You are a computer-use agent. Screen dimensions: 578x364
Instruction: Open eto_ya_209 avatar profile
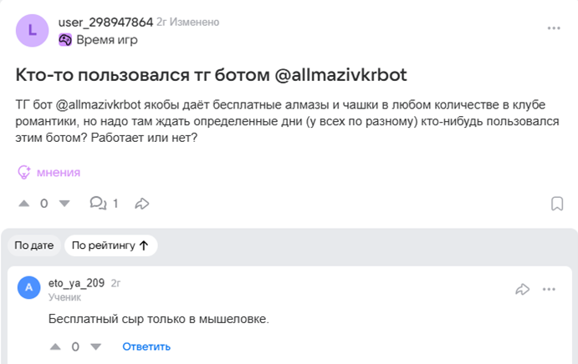29,288
